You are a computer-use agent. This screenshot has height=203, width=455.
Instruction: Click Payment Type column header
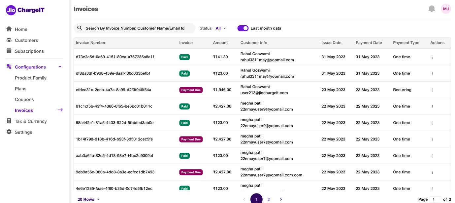pyautogui.click(x=406, y=43)
